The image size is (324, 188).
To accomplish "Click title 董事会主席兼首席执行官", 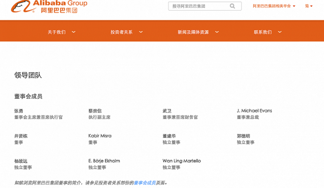I will click(x=38, y=117).
